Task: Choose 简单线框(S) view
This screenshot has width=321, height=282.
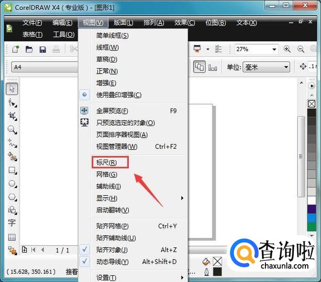Action: tap(134, 36)
